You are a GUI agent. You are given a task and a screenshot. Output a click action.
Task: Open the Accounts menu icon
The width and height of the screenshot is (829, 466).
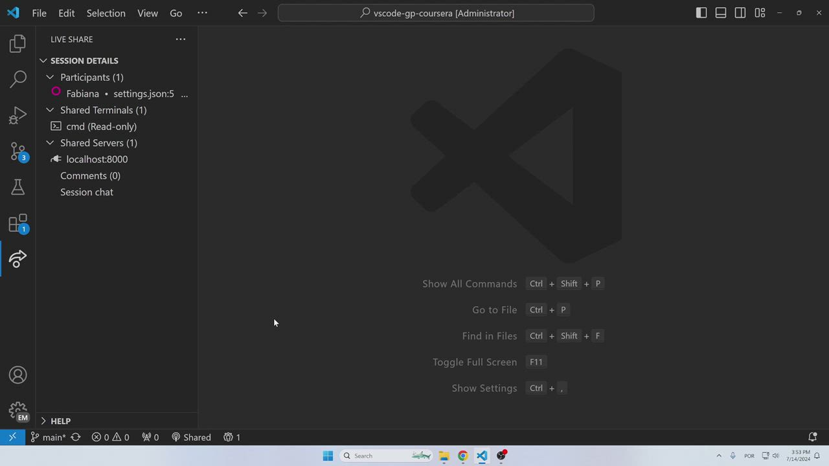[17, 375]
